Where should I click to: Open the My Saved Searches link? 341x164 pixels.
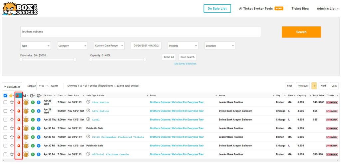coord(185,64)
